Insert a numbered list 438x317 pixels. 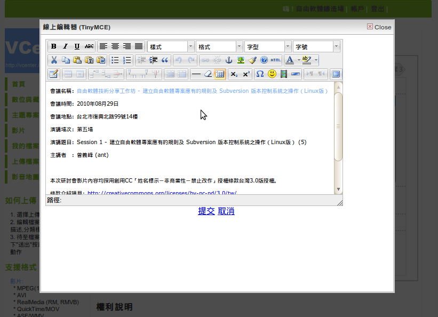coord(127,60)
